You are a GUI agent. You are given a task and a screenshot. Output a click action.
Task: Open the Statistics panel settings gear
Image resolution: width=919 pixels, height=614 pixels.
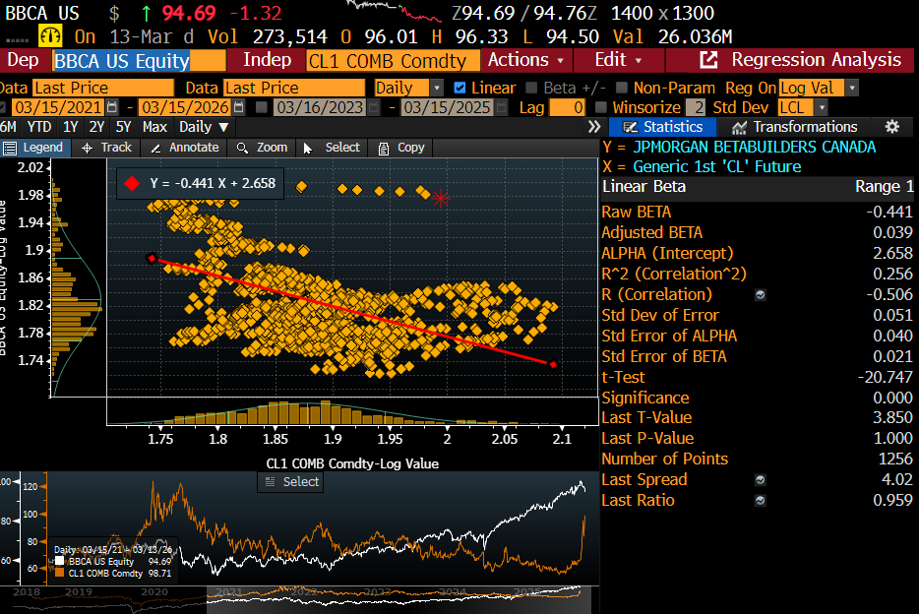(x=891, y=127)
